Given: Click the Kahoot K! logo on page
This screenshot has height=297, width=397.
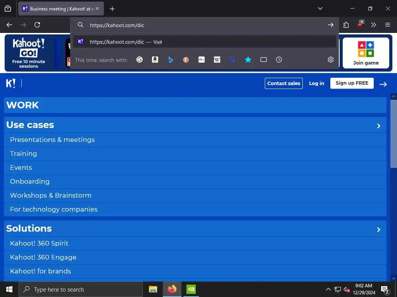Looking at the screenshot, I should point(11,83).
